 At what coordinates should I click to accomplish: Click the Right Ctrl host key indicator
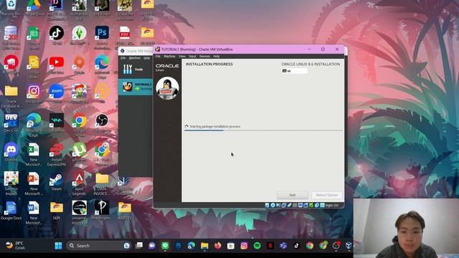point(332,206)
